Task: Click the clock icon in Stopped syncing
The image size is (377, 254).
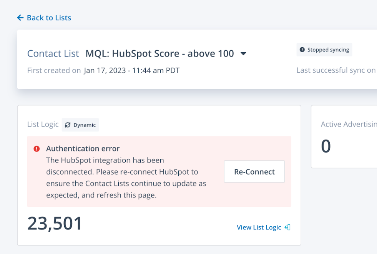Action: click(302, 50)
